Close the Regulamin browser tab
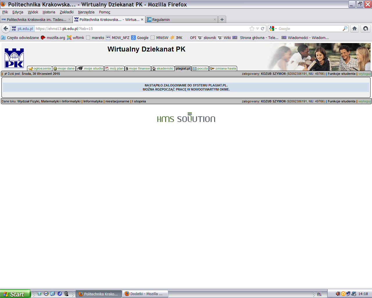The image size is (372, 298). [x=215, y=19]
